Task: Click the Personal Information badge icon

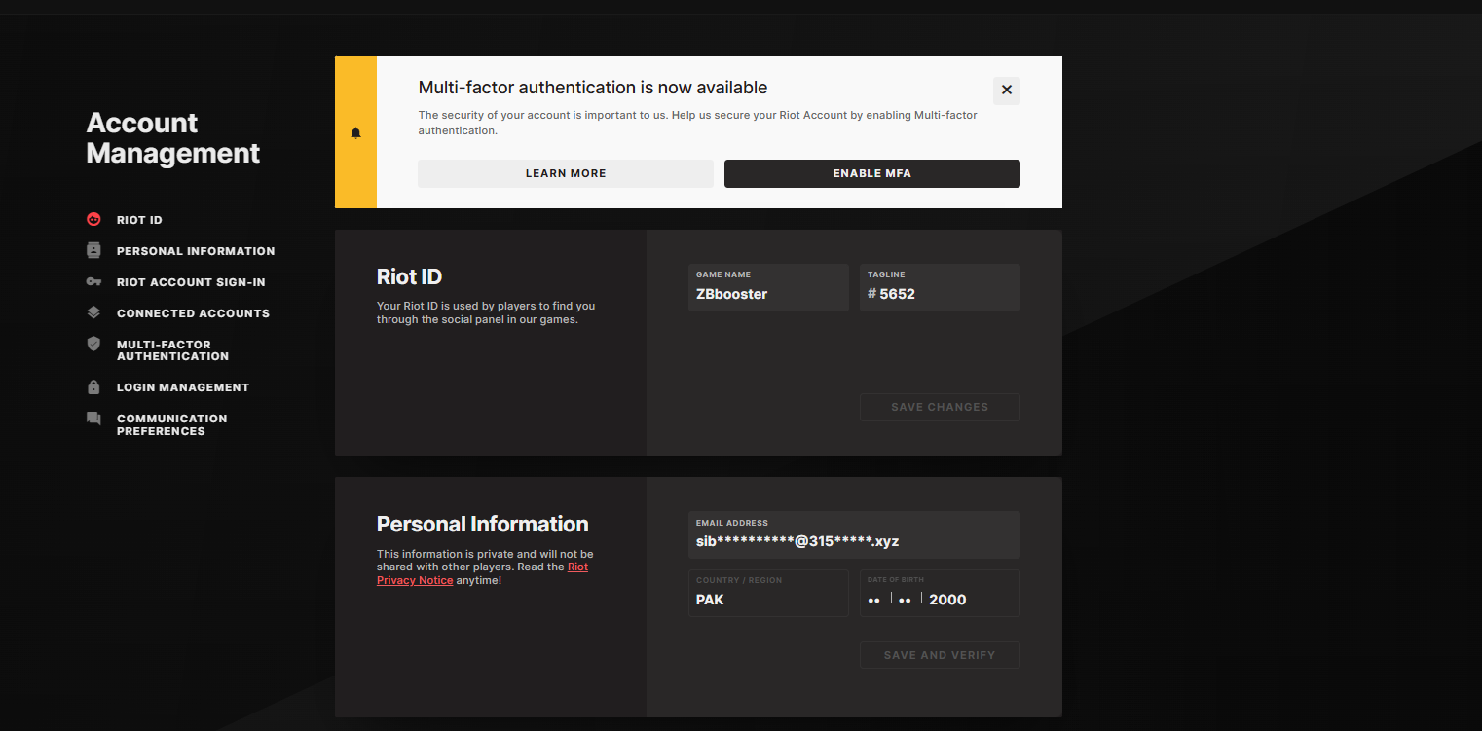Action: (x=93, y=251)
